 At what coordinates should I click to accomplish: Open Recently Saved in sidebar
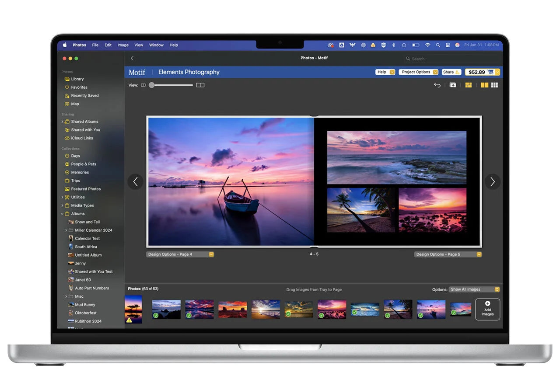click(x=81, y=96)
